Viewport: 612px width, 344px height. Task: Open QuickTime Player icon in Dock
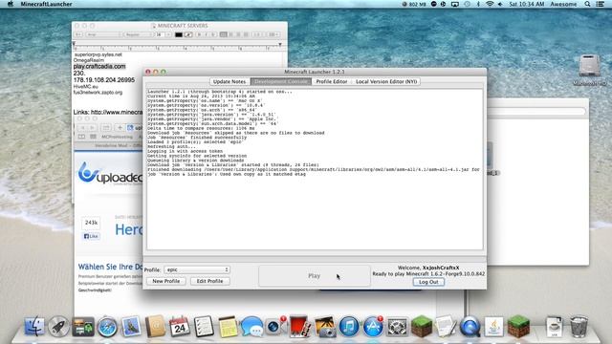click(x=470, y=327)
